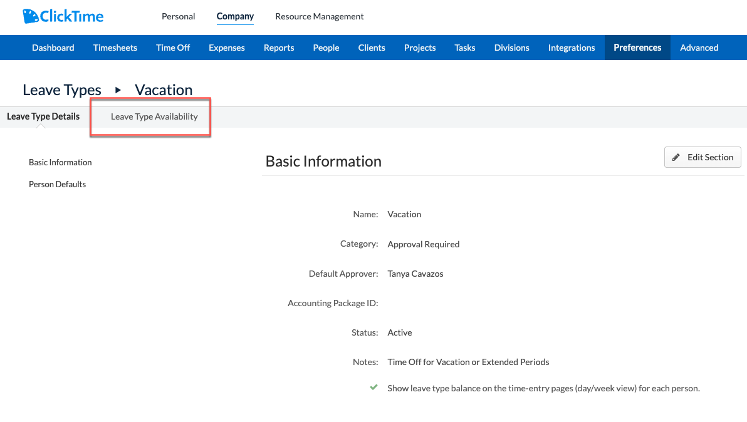Click the green checkmark for balance display

[374, 388]
